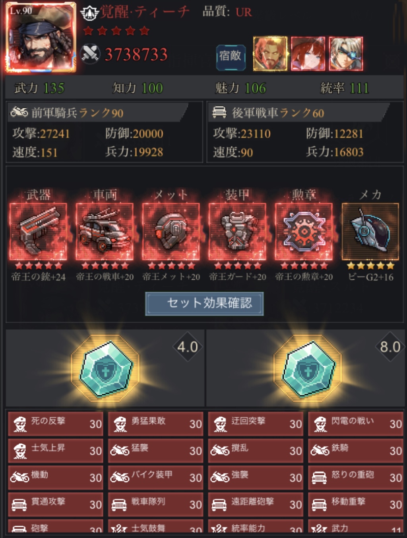Select the red-haired rival portrait

(308, 54)
